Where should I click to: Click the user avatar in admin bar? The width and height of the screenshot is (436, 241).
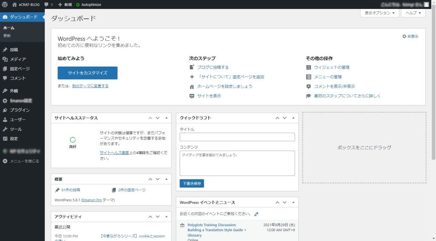point(426,4)
